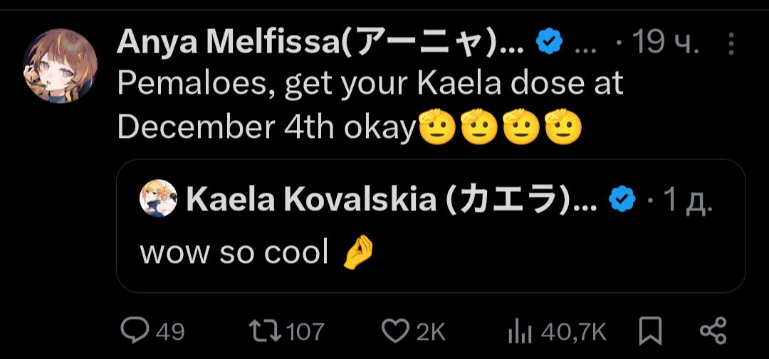
Task: Click Kaela Kovalskia's verified badge
Action: point(622,201)
